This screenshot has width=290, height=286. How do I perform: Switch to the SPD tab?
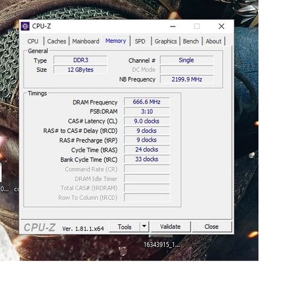click(140, 41)
